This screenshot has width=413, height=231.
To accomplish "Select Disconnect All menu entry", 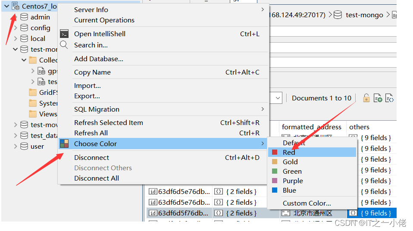I will [x=163, y=178].
